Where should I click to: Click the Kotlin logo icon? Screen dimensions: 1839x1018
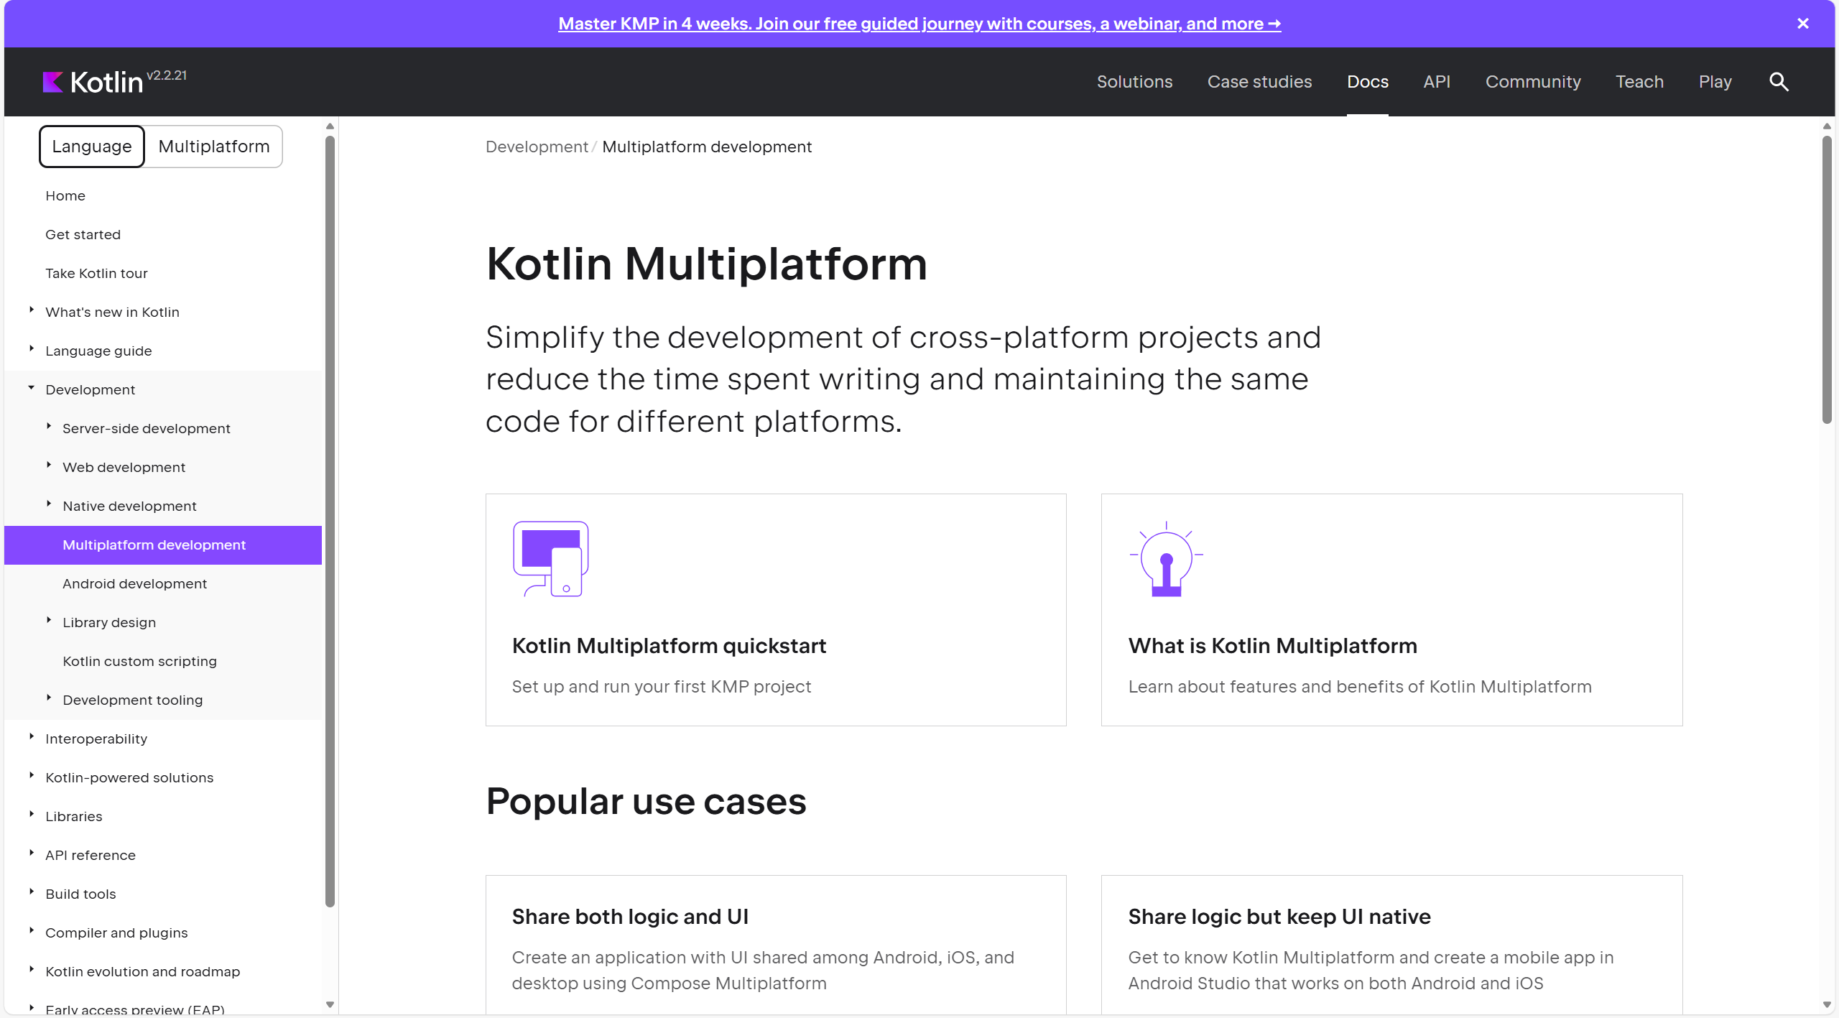pyautogui.click(x=53, y=82)
